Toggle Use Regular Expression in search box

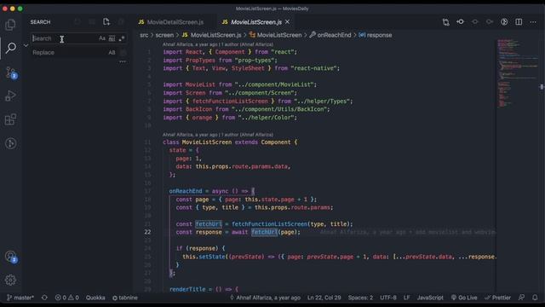click(121, 38)
